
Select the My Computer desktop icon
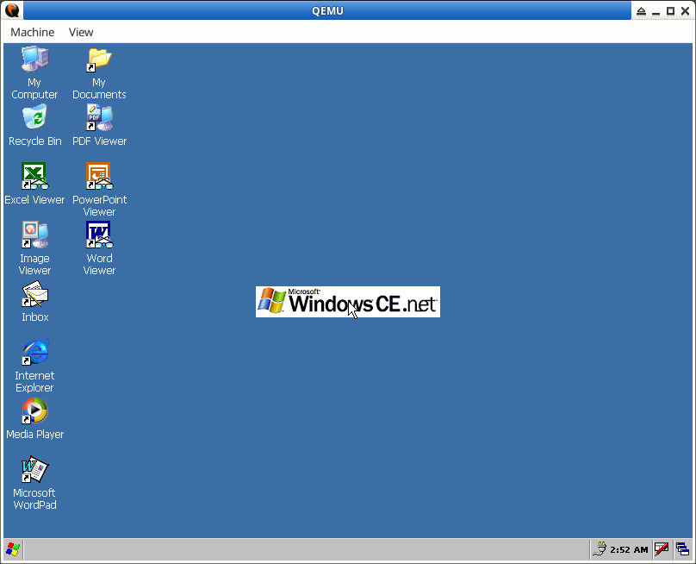click(34, 73)
